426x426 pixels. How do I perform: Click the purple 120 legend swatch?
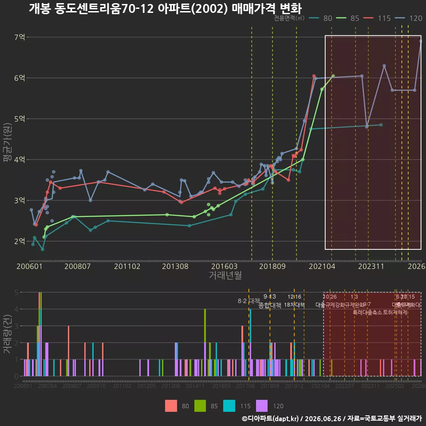coord(262,406)
